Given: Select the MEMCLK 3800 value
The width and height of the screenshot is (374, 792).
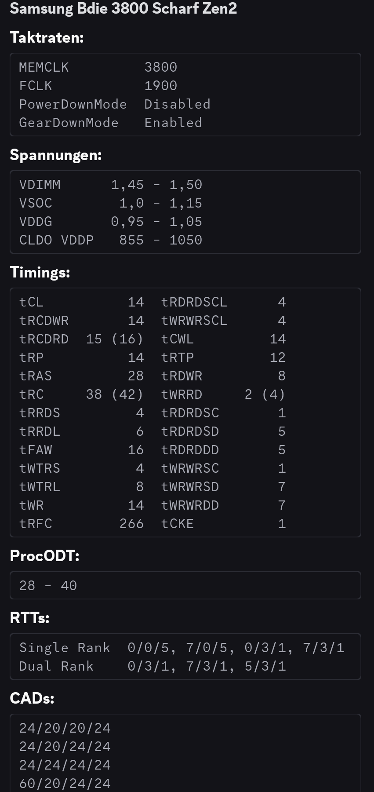Looking at the screenshot, I should click(161, 67).
